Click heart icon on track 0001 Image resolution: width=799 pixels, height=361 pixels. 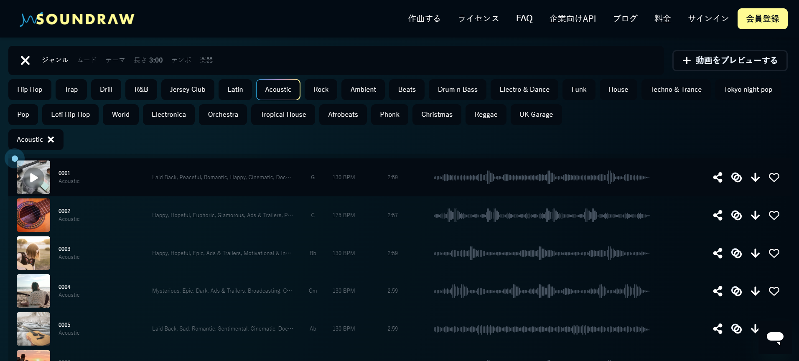(774, 178)
